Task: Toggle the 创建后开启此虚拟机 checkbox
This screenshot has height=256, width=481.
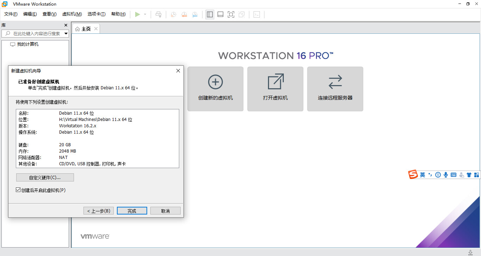Action: (18, 190)
